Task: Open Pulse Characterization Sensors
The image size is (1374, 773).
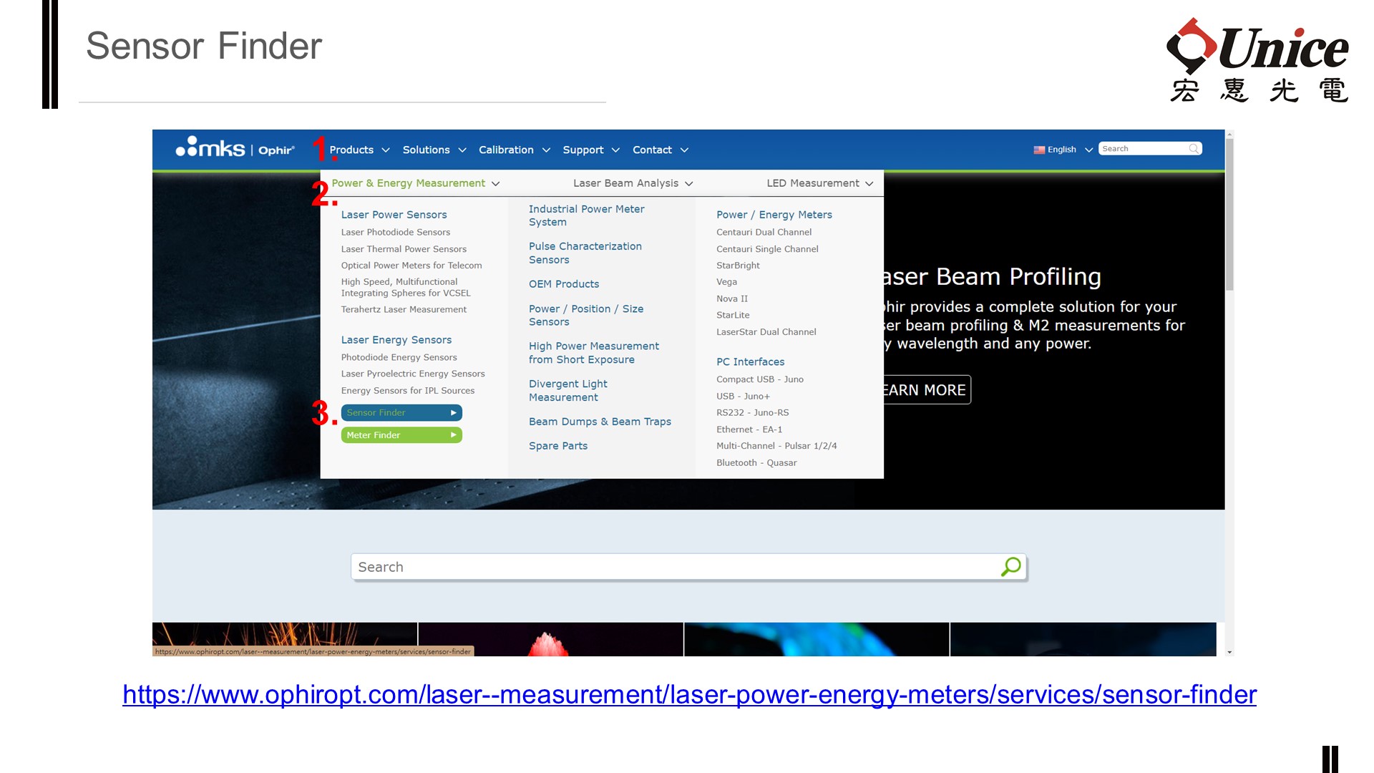Action: [x=585, y=253]
